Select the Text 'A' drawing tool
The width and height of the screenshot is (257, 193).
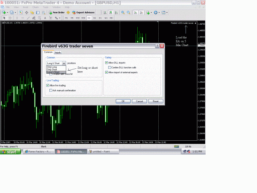click(x=45, y=18)
